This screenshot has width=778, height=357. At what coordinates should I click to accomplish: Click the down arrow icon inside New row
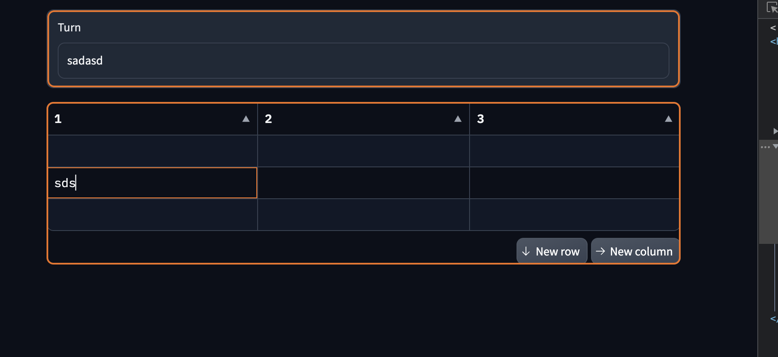click(526, 251)
